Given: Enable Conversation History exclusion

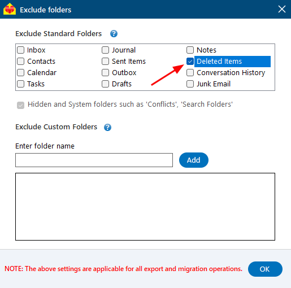Looking at the screenshot, I should pos(190,73).
